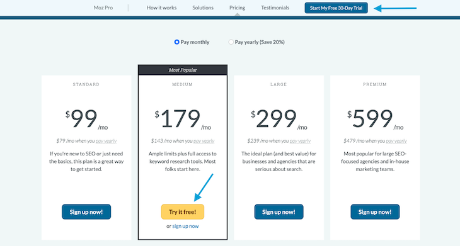The width and height of the screenshot is (460, 246).
Task: Open the Testimonials section
Action: 275,8
